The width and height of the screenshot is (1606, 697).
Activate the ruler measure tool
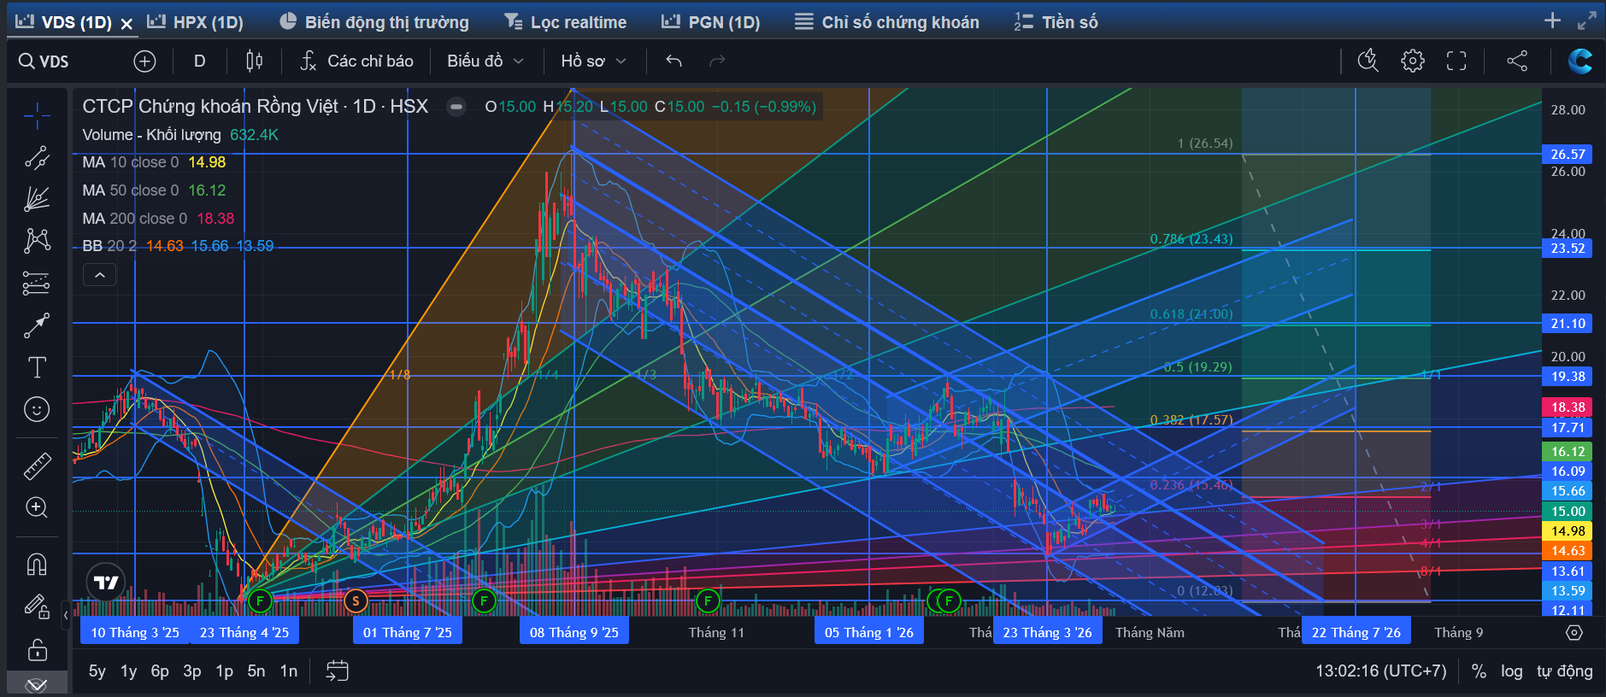click(37, 466)
